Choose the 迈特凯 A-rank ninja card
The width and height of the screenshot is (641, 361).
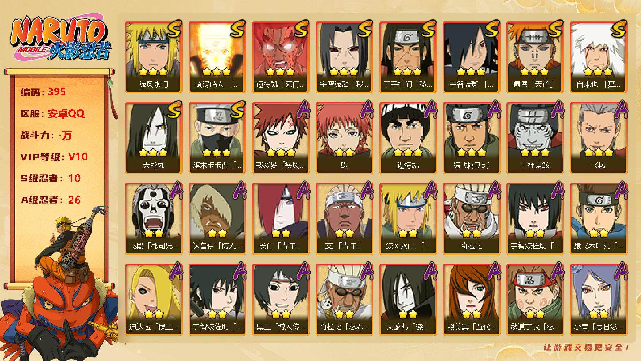408,138
